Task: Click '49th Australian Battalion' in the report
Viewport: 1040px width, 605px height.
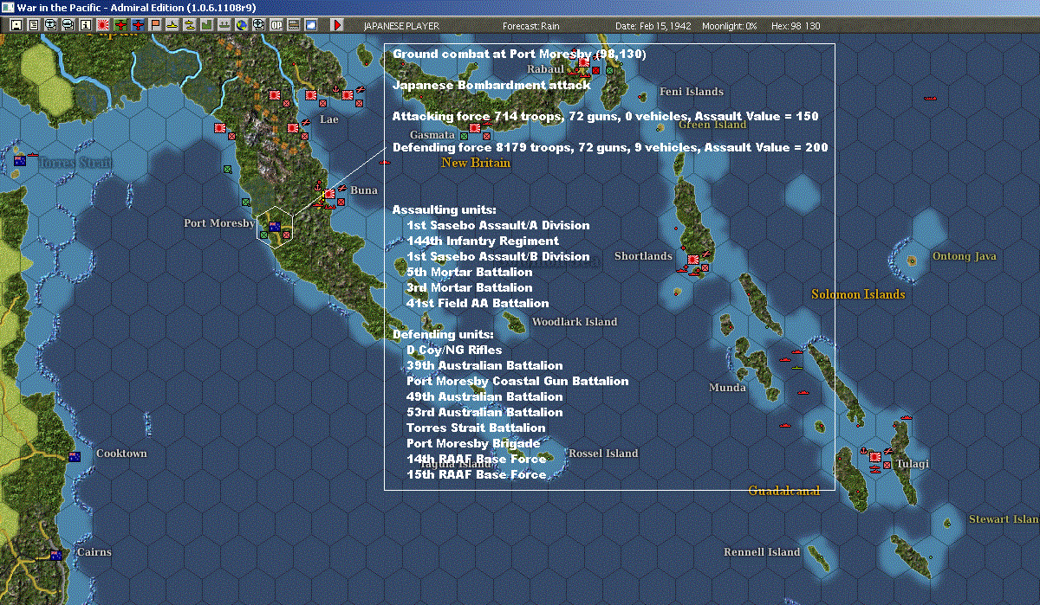Action: tap(484, 396)
